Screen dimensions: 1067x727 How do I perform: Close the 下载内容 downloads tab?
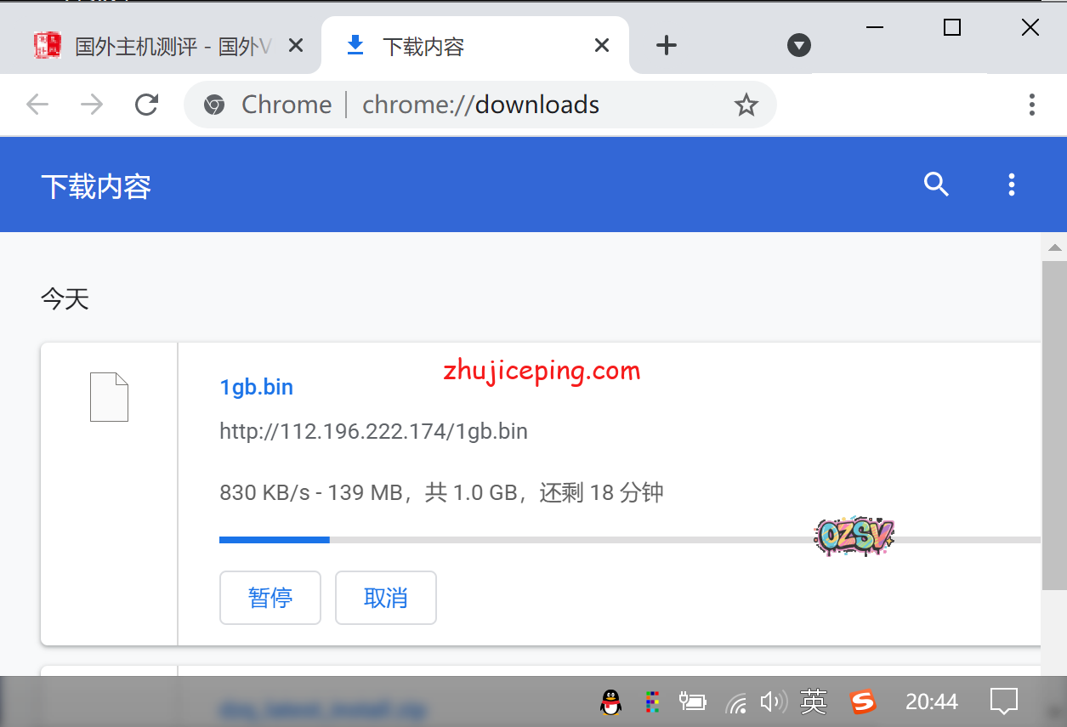[x=601, y=46]
